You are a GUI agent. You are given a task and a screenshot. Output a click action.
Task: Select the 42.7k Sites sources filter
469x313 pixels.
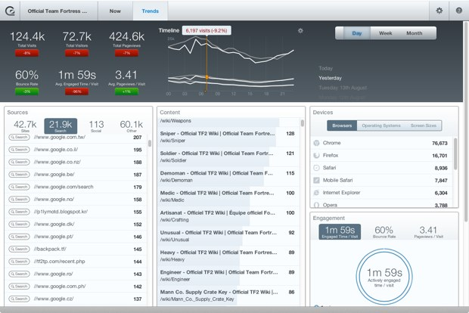[25, 126]
